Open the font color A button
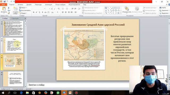170x95 pixels. [57, 12]
